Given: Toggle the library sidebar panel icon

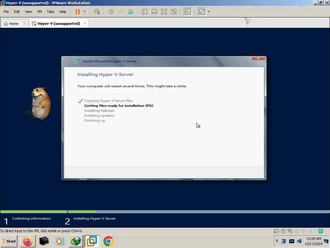Looking at the screenshot, I should [145, 12].
